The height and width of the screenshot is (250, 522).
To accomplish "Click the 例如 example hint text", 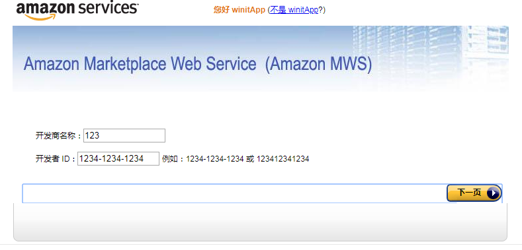I will 173,159.
